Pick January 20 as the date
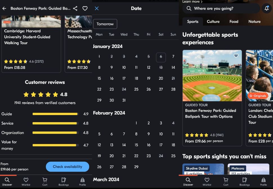273x189 pixels. pyautogui.click(x=161, y=78)
